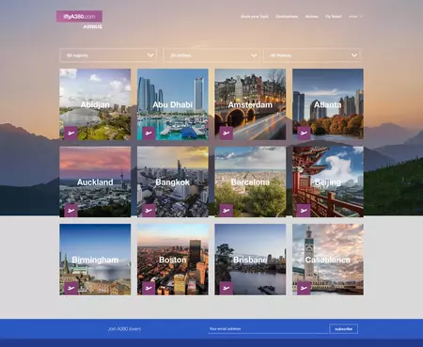This screenshot has width=423, height=347.
Task: Click the email address input field
Action: [x=268, y=329]
